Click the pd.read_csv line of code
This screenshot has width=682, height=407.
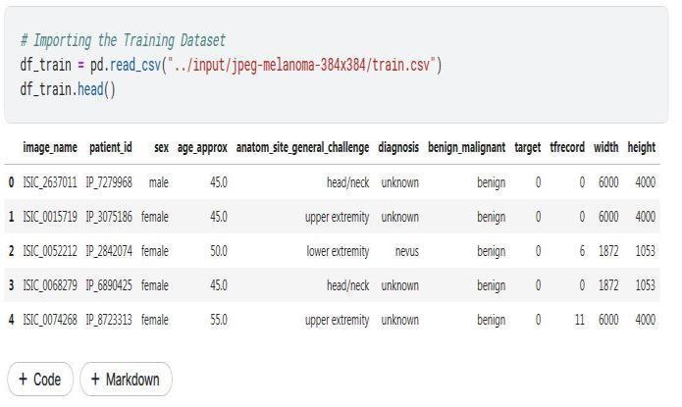231,65
